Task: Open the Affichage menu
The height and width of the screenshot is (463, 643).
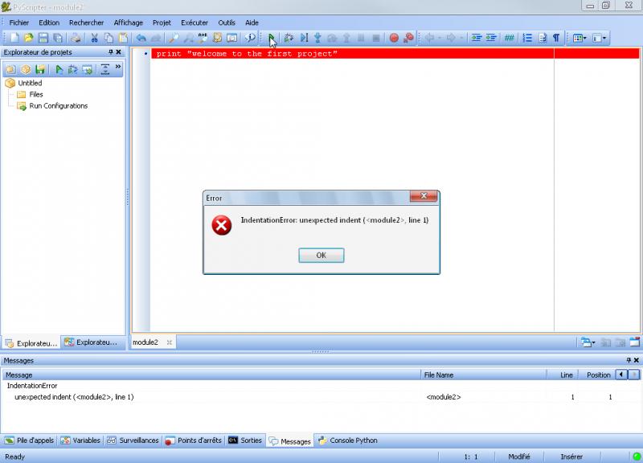Action: (x=129, y=23)
